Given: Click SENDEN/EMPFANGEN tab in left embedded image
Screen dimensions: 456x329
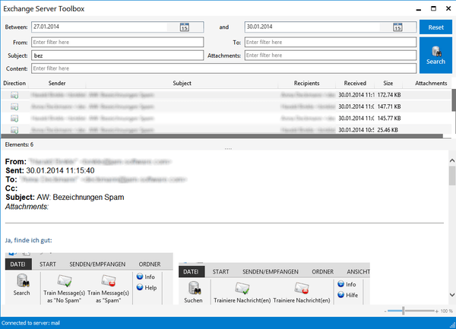Looking at the screenshot, I should tap(97, 264).
